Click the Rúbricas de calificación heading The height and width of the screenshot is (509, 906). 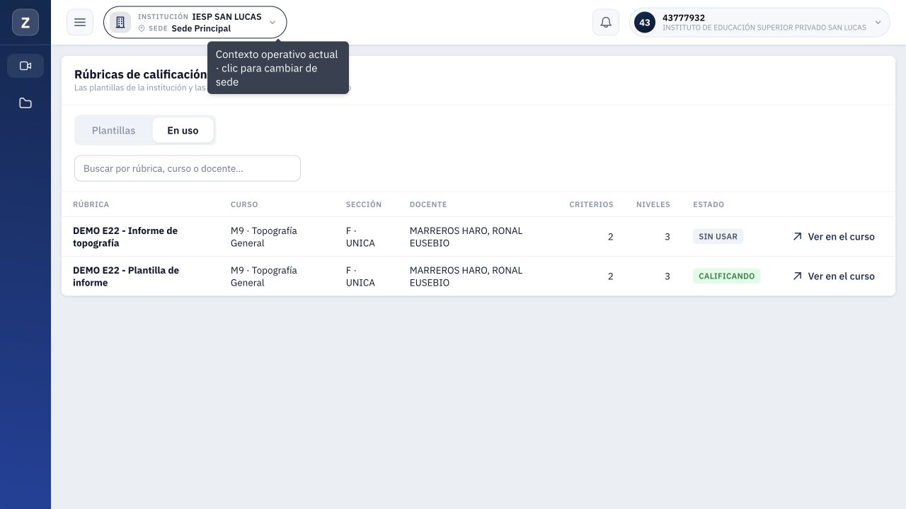click(x=140, y=74)
